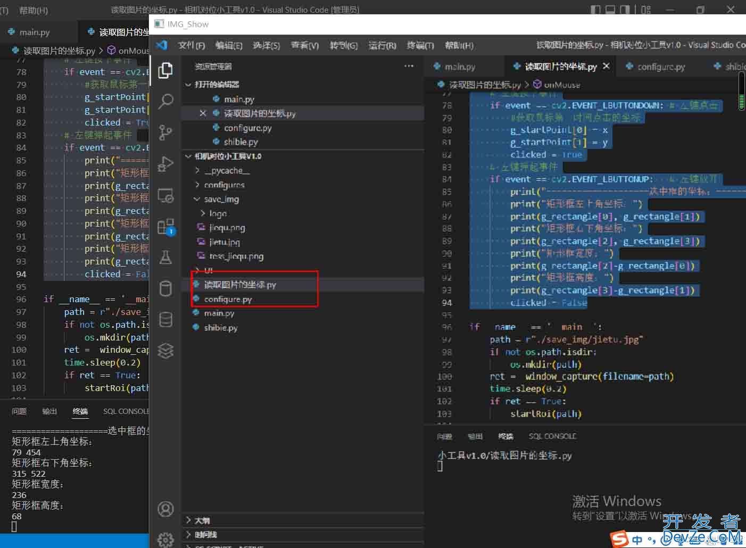Click the editor minimap scrollbar in IMG_Show
Screen dimensions: 746x548
click(742, 92)
